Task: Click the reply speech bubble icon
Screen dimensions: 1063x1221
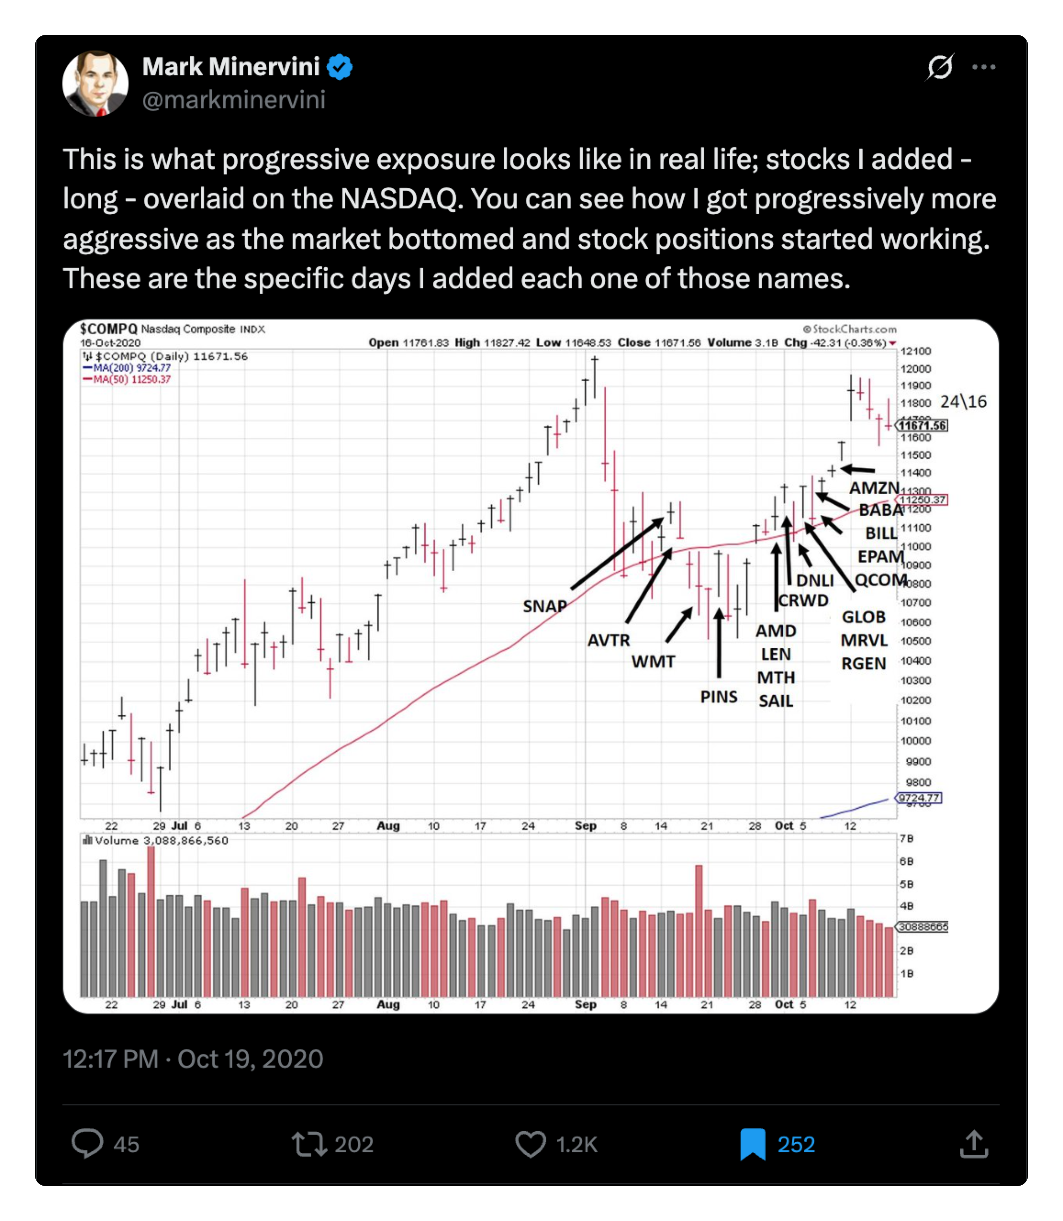Action: (x=87, y=1144)
